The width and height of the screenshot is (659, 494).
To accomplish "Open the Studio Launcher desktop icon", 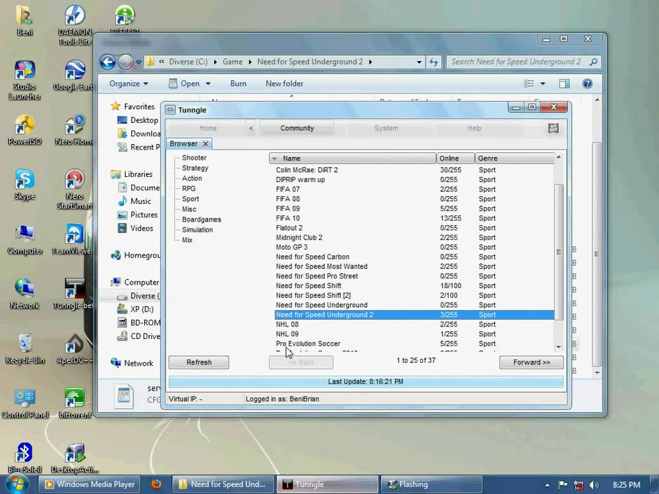I will [25, 80].
